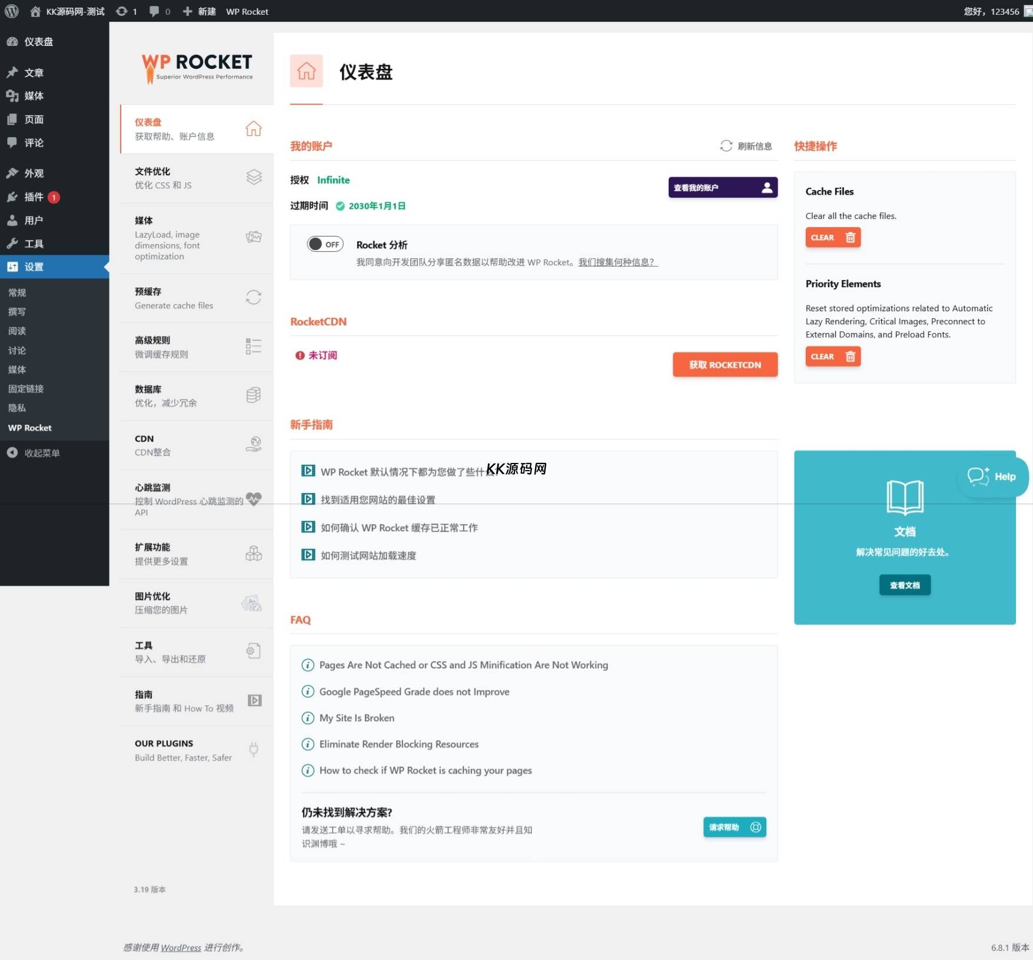Image resolution: width=1033 pixels, height=960 pixels.
Task: Click 请求帮助 support button
Action: [735, 827]
